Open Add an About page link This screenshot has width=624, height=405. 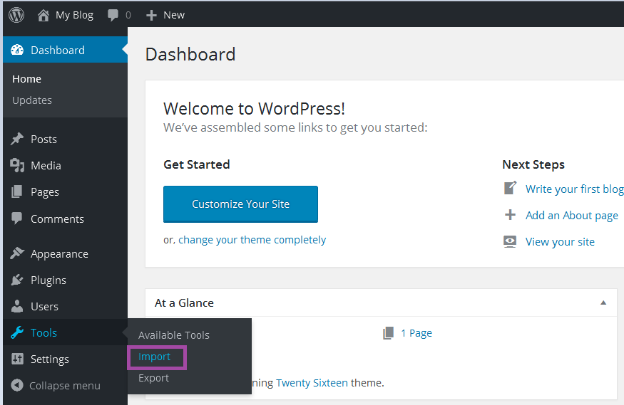click(x=572, y=215)
